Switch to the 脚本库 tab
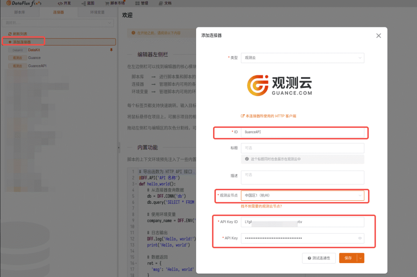The width and height of the screenshot is (417, 277). [20, 12]
